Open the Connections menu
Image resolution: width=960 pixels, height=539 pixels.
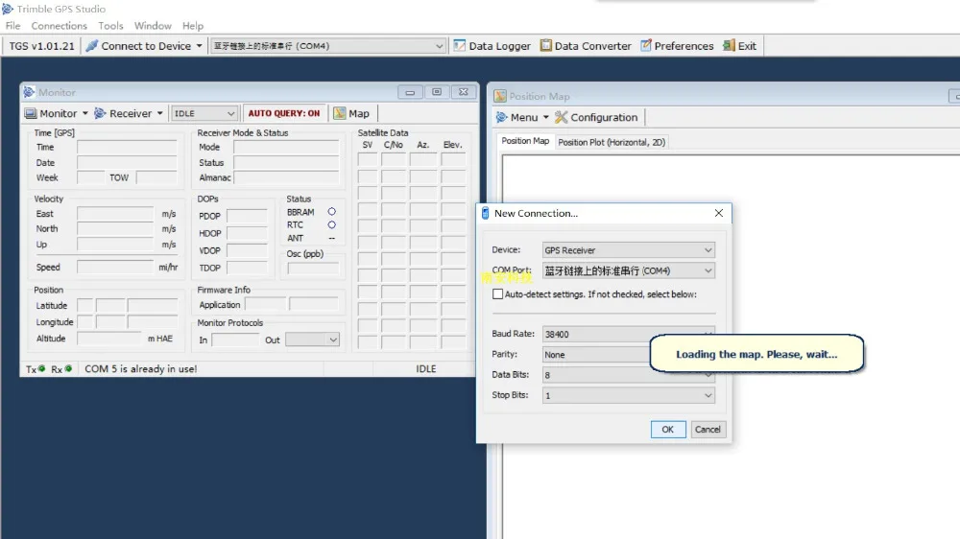tap(59, 26)
